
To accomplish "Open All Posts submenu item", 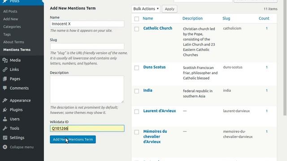I will click(x=10, y=11).
